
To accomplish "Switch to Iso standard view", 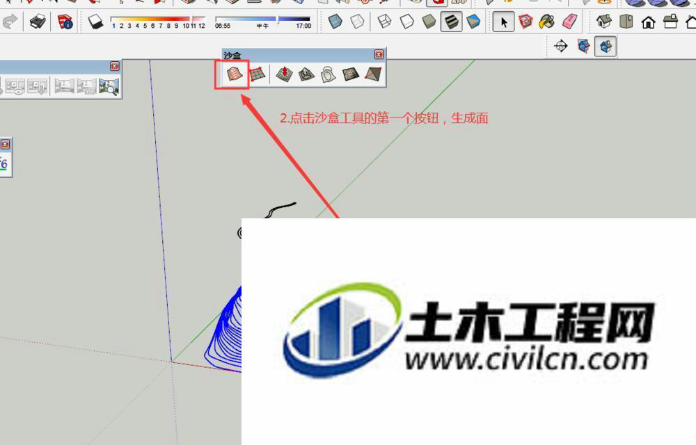I will [x=603, y=22].
